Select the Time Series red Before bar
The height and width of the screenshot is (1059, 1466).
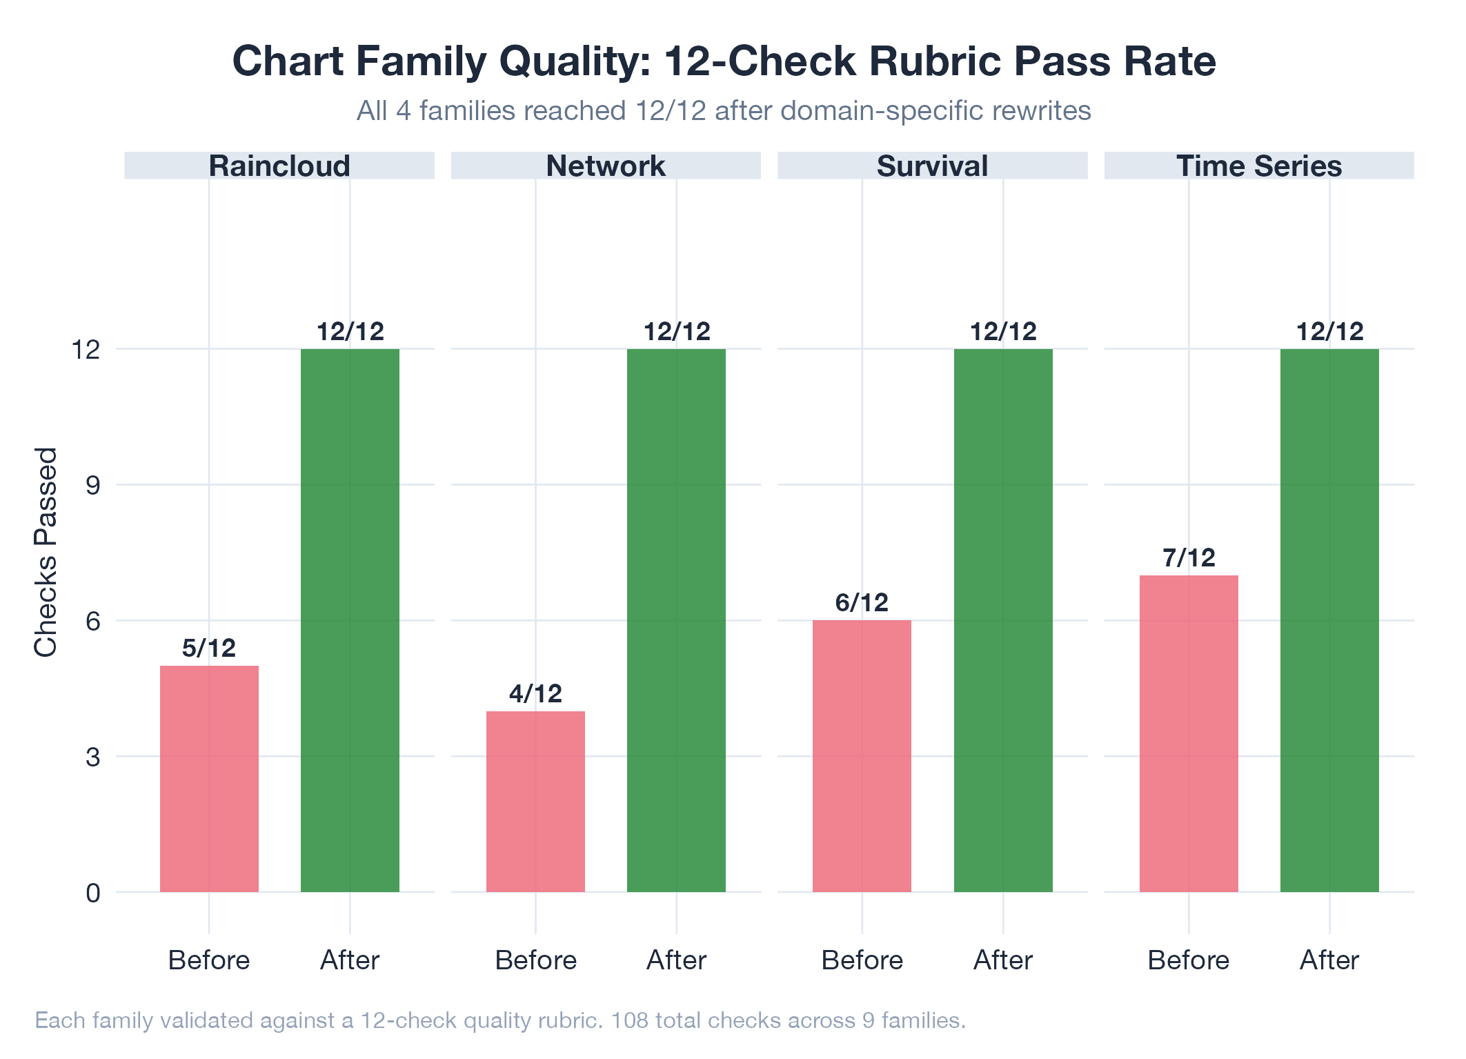(x=1189, y=733)
